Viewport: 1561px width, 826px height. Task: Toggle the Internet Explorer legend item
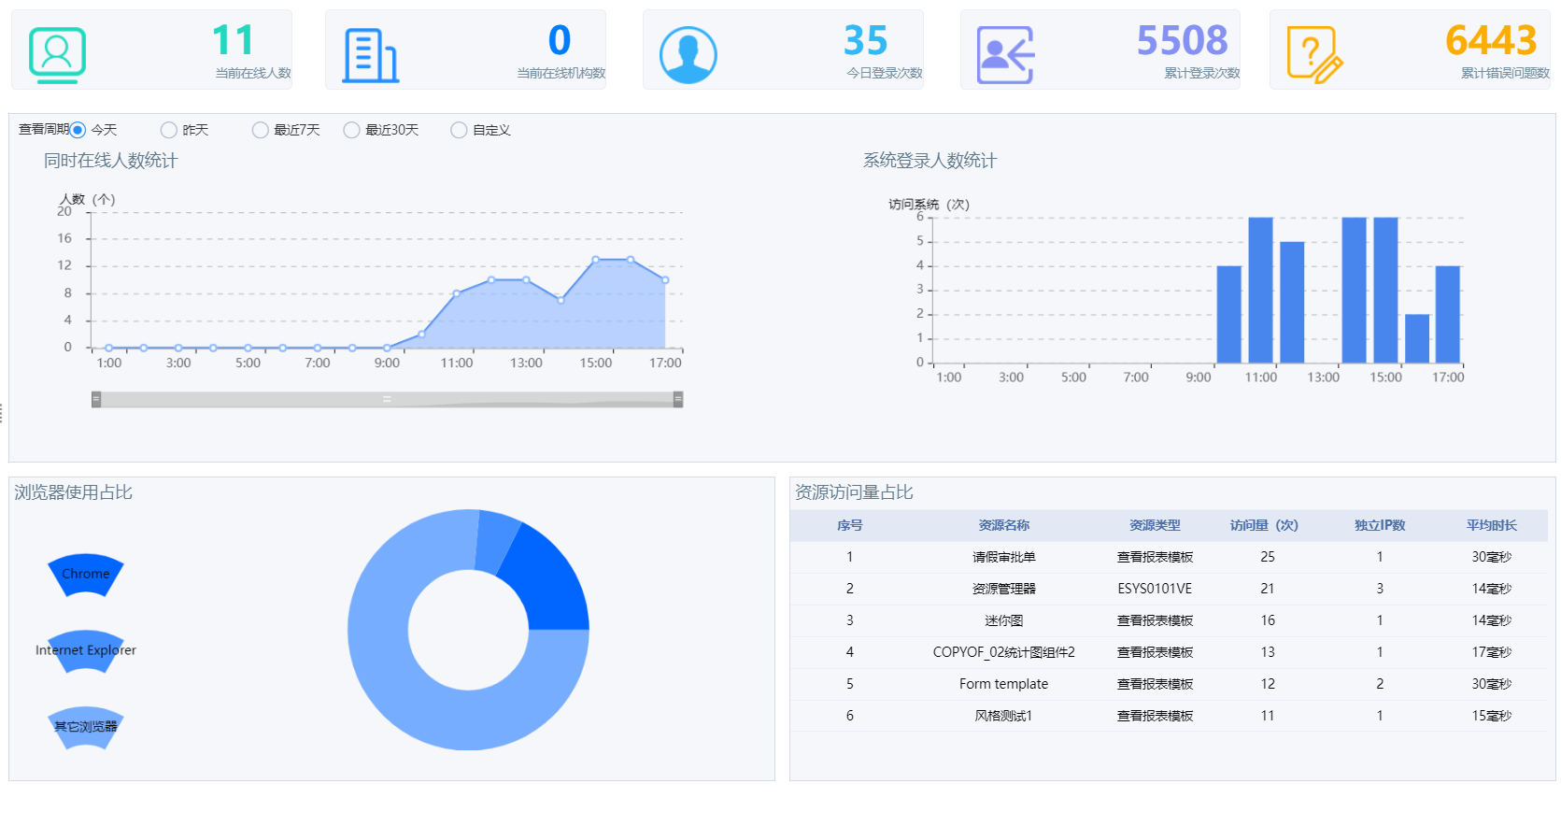point(85,650)
